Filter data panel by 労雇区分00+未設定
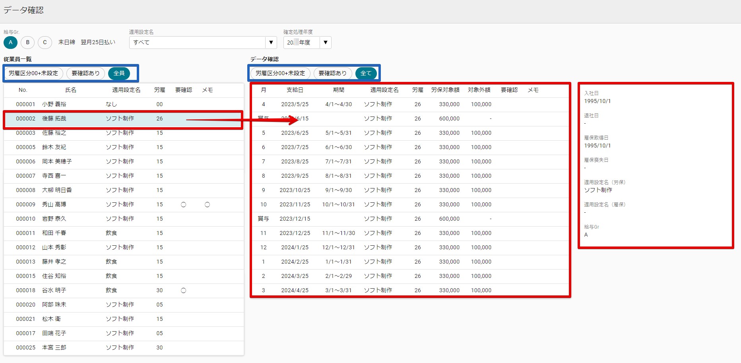Image resolution: width=741 pixels, height=363 pixels. [280, 73]
